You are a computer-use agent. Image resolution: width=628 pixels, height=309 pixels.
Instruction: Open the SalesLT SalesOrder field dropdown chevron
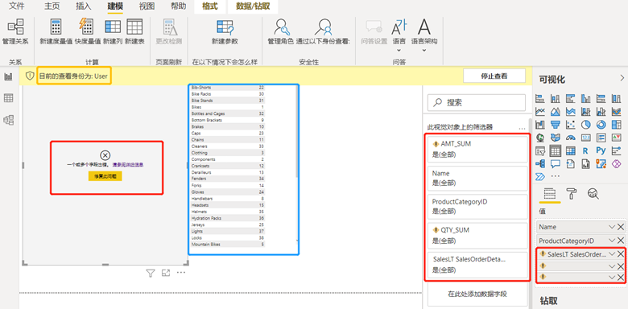coord(612,253)
